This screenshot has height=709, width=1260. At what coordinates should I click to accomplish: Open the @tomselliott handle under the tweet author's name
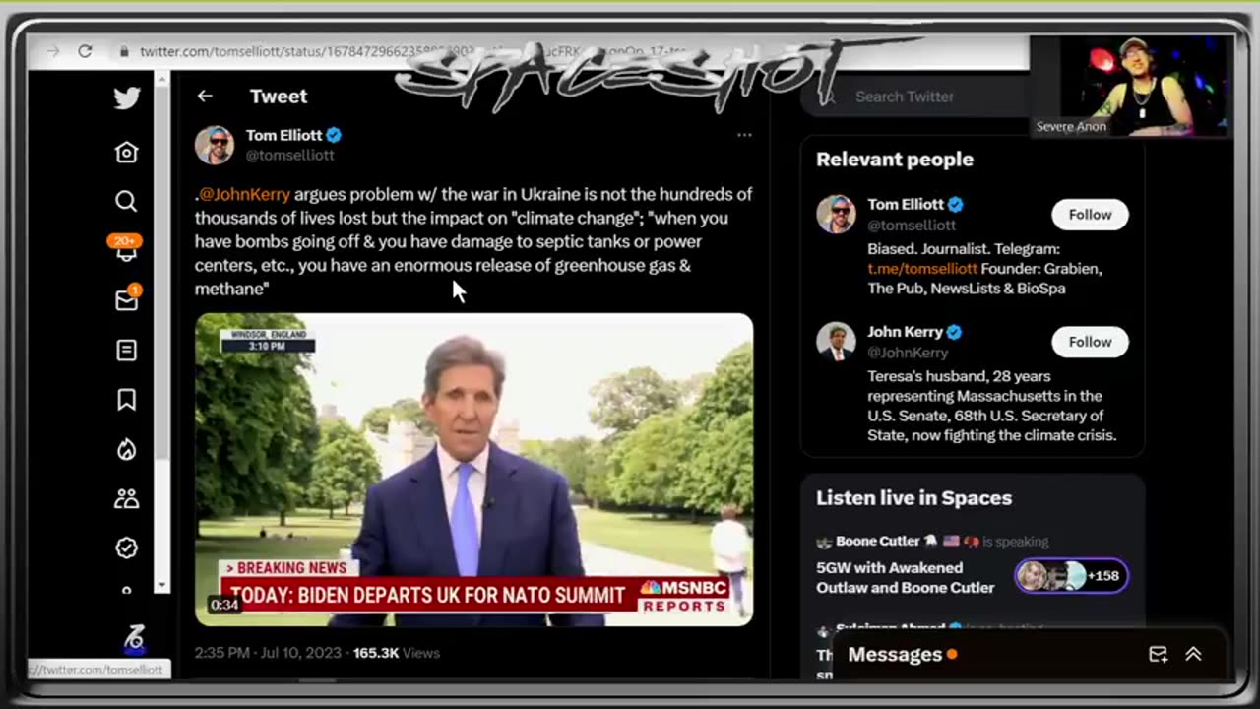[x=289, y=155]
